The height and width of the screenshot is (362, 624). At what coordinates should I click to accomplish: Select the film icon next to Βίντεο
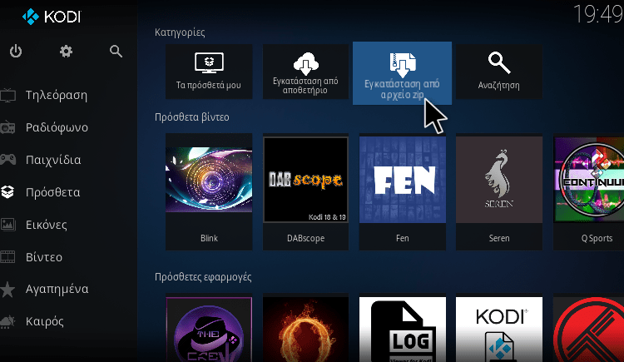pos(8,257)
